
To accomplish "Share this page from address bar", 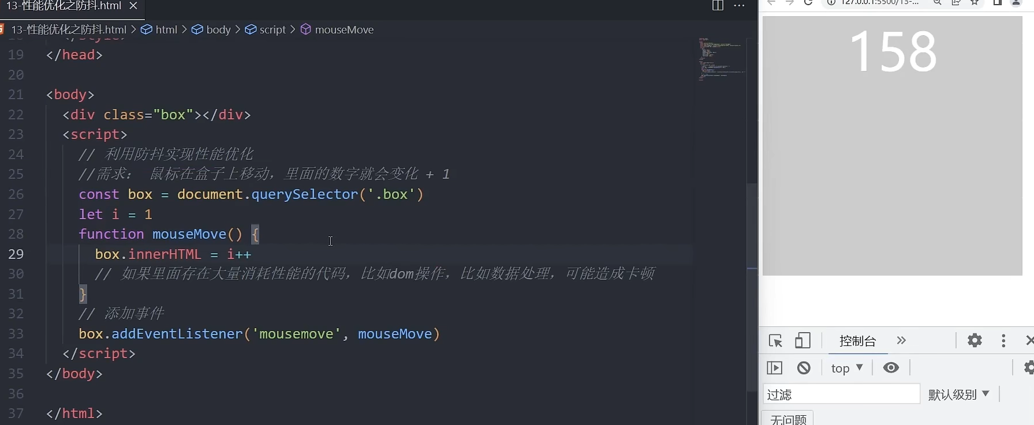I will pos(956,2).
